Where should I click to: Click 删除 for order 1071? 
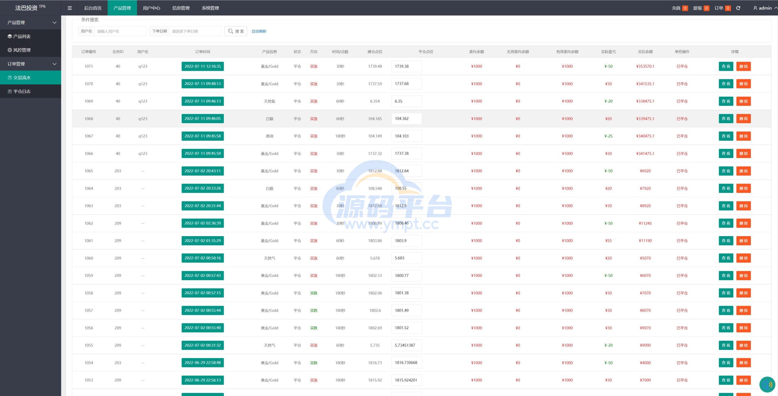click(x=743, y=66)
